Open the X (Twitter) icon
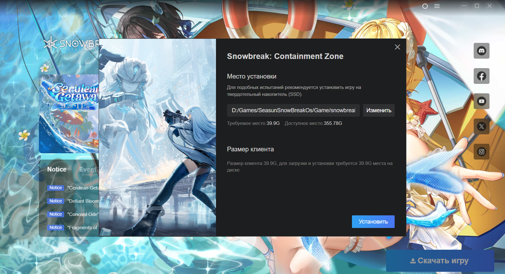The image size is (505, 274). pos(481,126)
